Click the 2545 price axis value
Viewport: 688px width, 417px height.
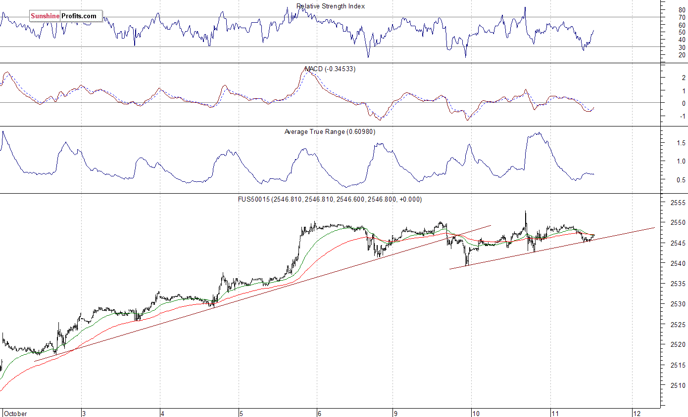pyautogui.click(x=678, y=243)
